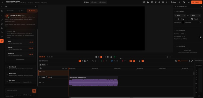Pick the canvas background color swatch

point(183,22)
